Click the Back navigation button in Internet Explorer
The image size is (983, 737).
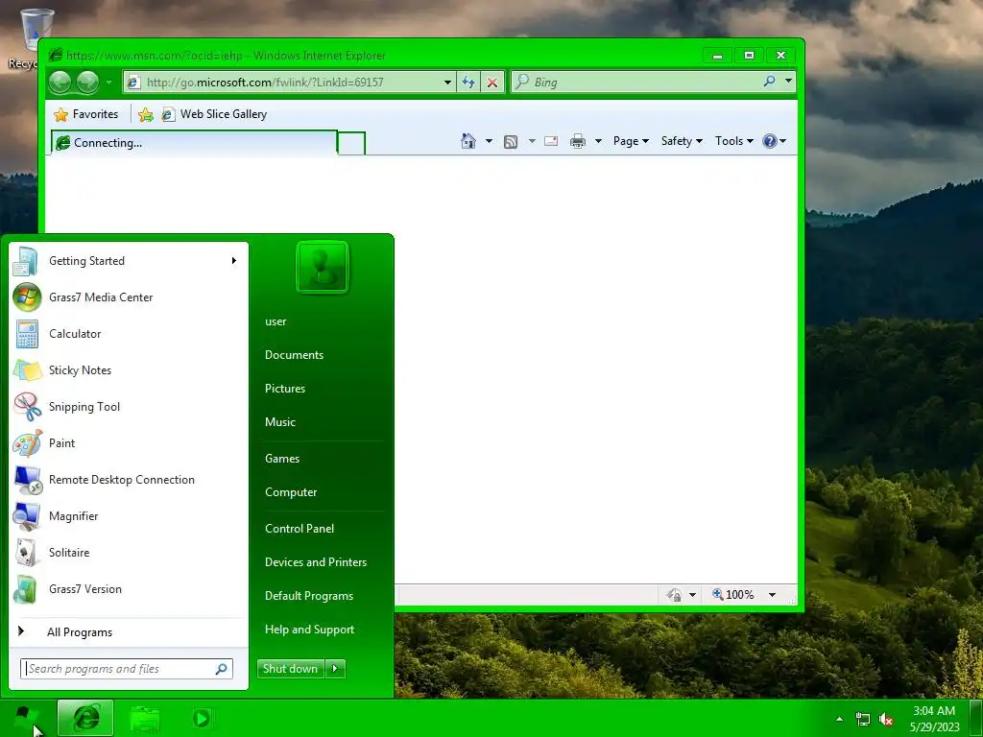click(60, 83)
